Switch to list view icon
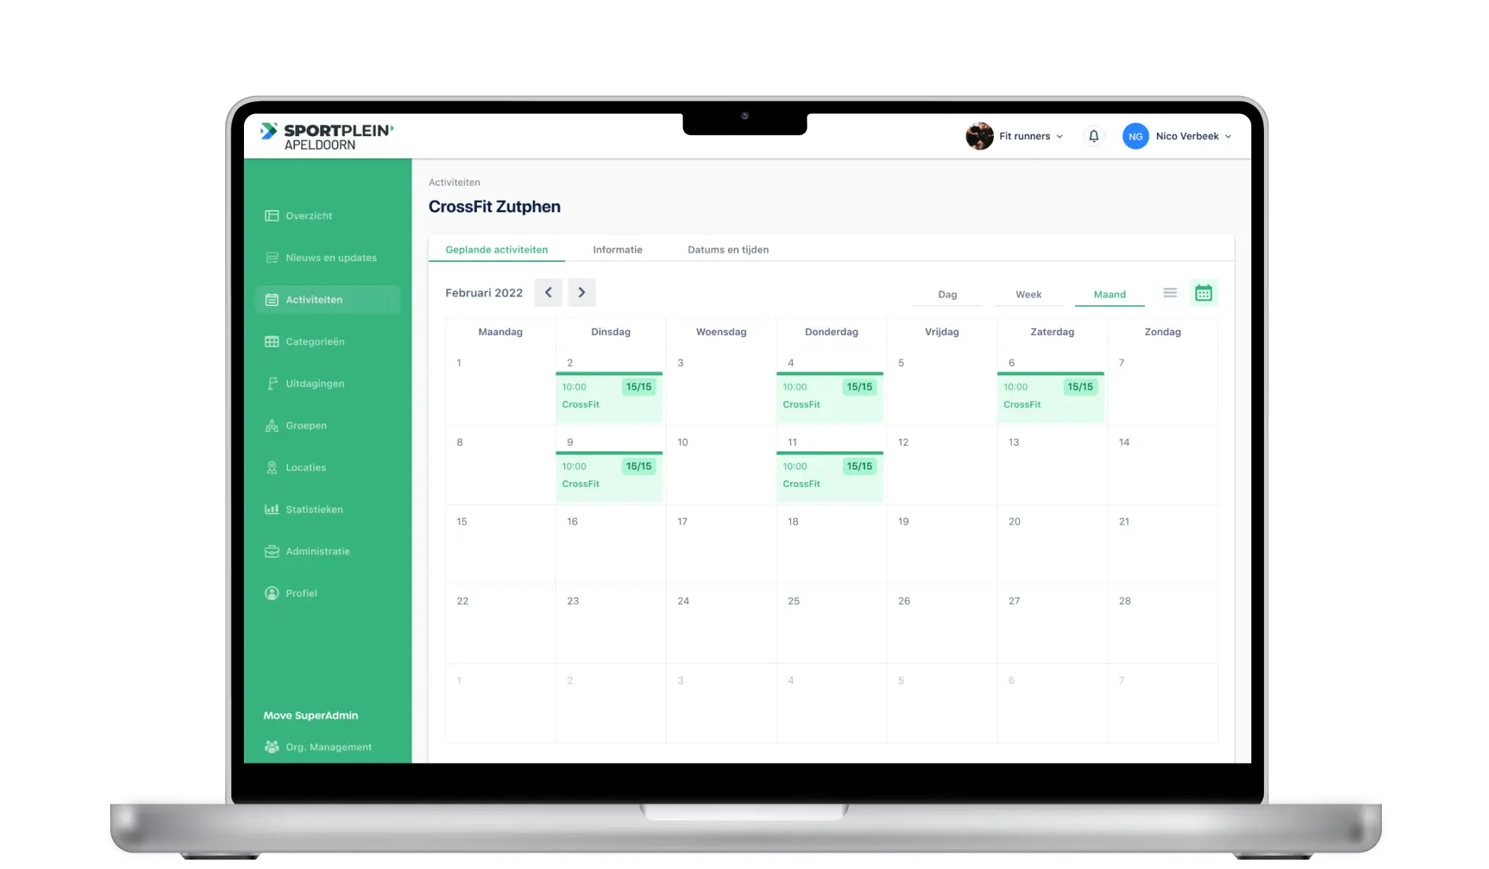Viewport: 1489px width, 869px height. click(1170, 293)
